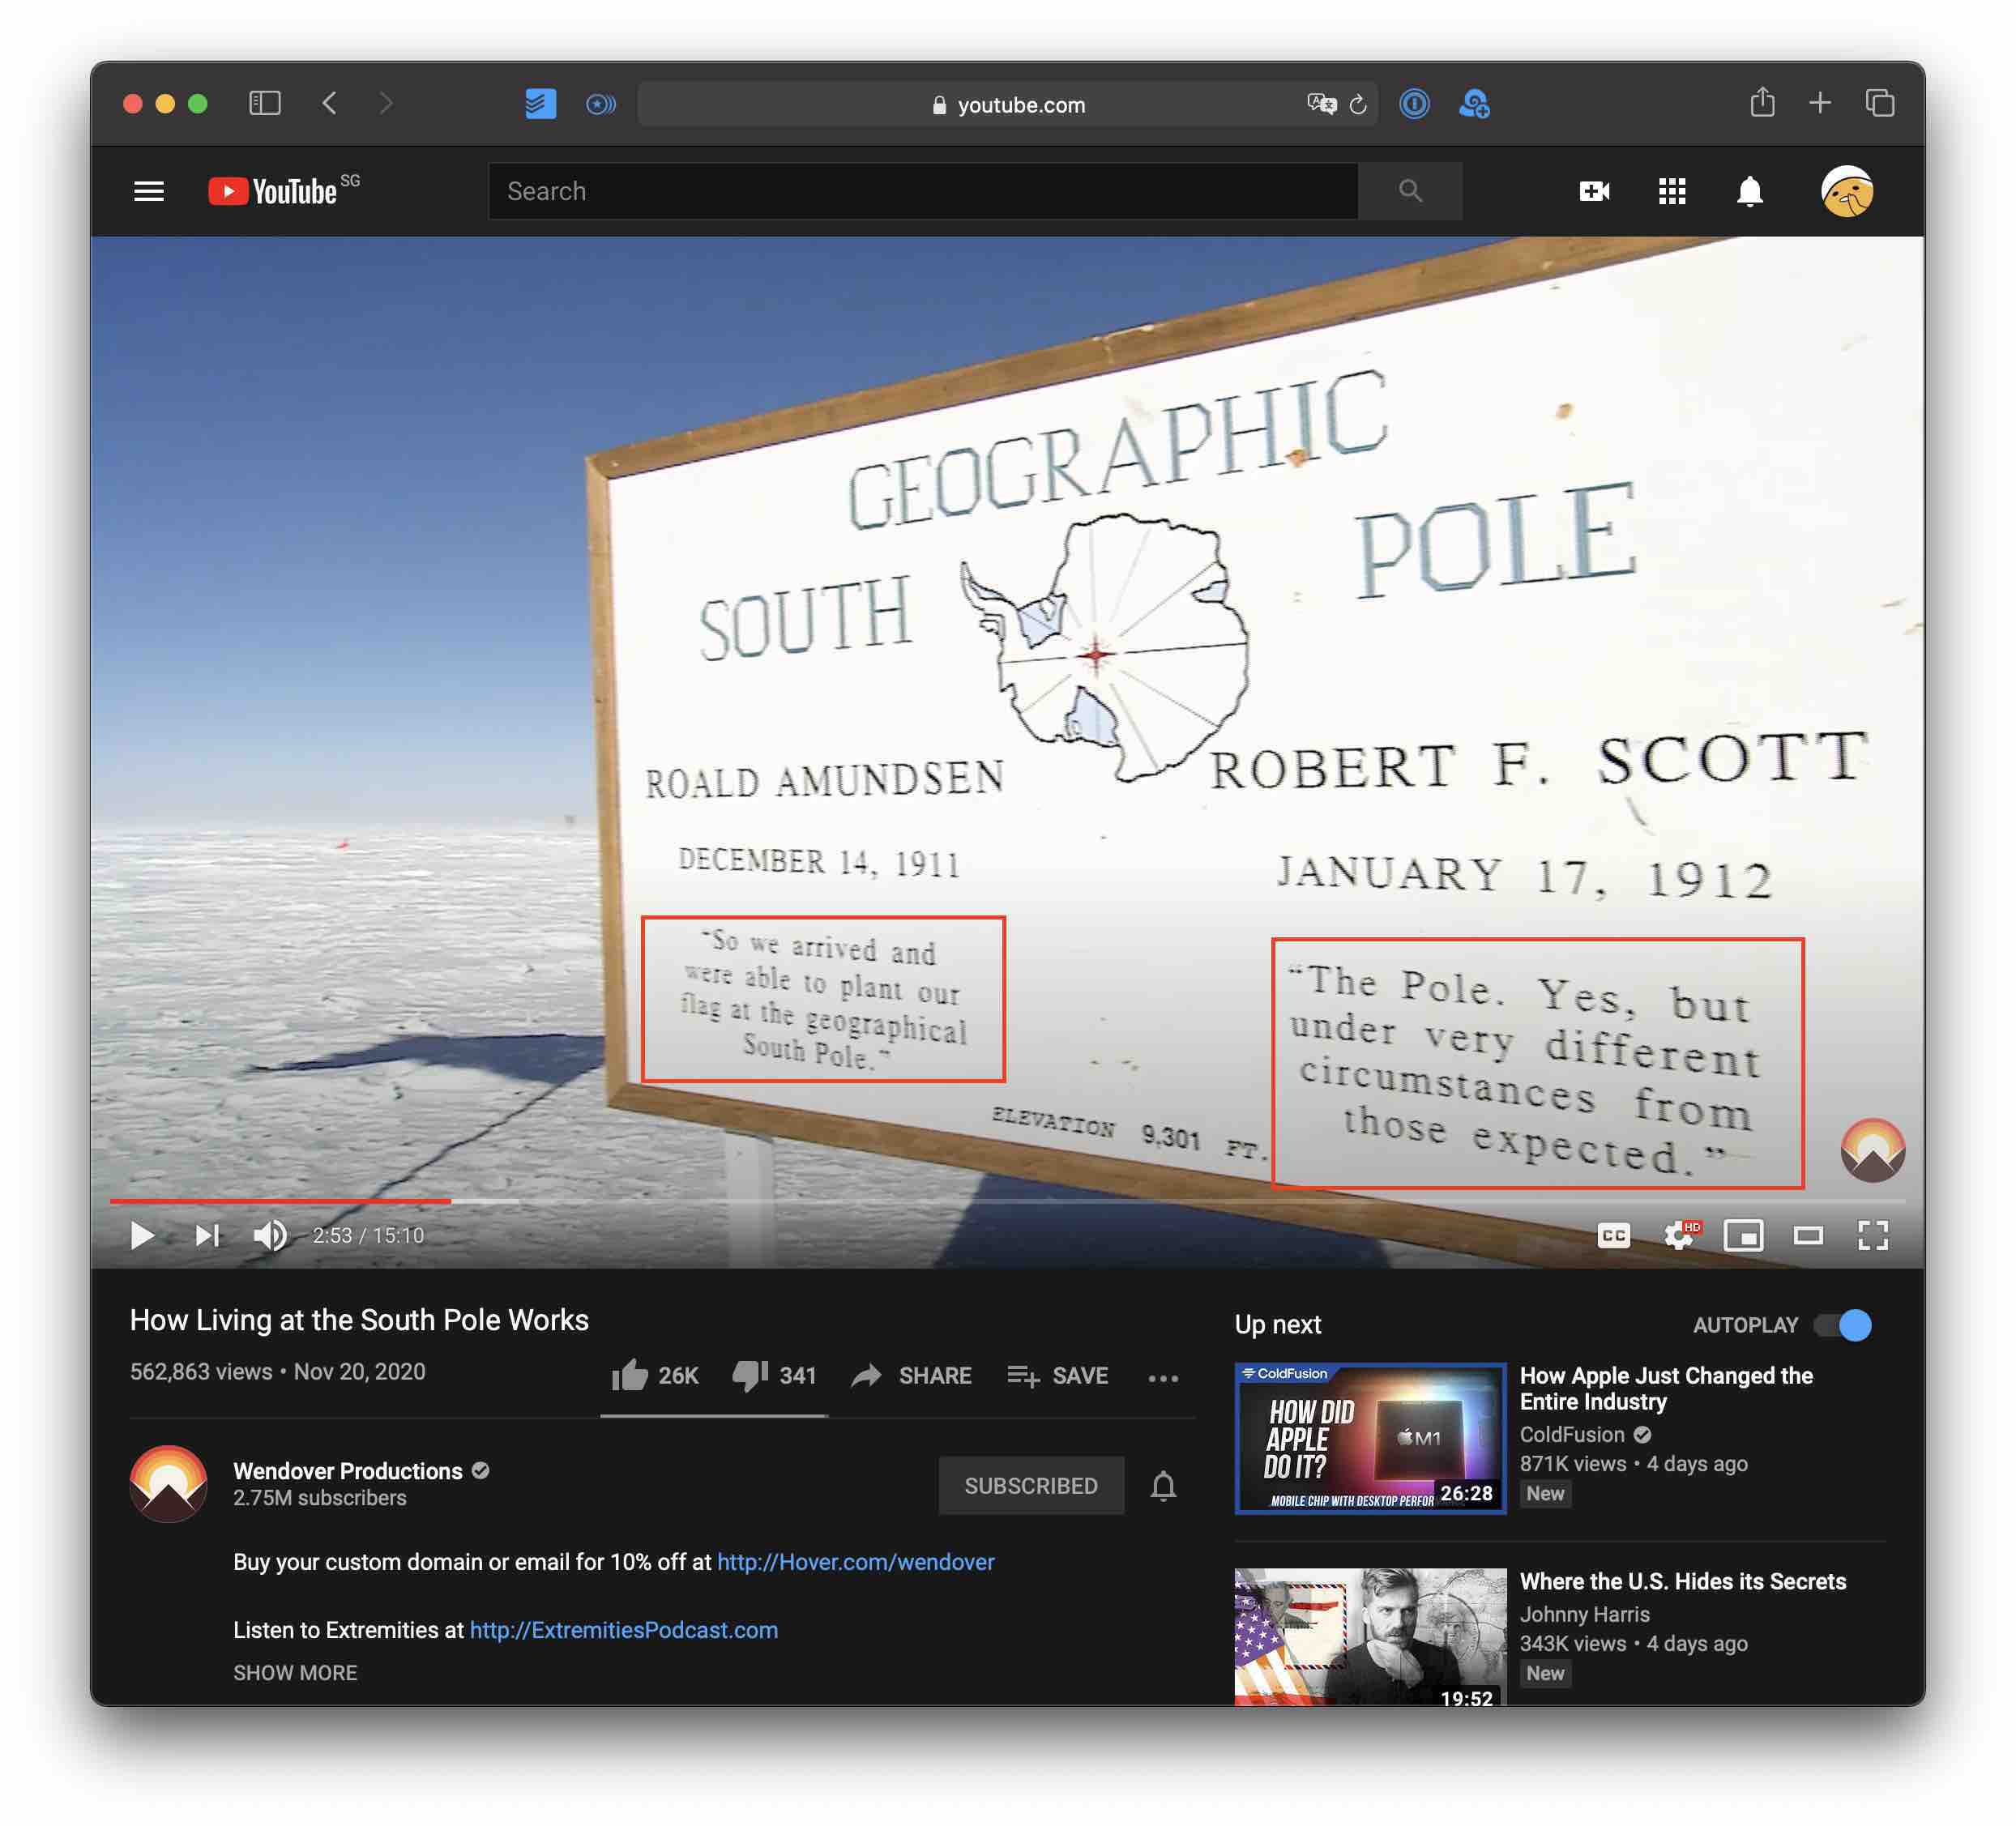Play the video
Image resolution: width=2016 pixels, height=1826 pixels.
click(x=142, y=1235)
